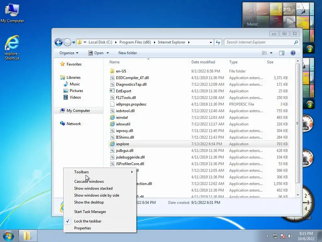Click the file list scrollbar up arrow
The width and height of the screenshot is (322, 242).
pos(298,61)
